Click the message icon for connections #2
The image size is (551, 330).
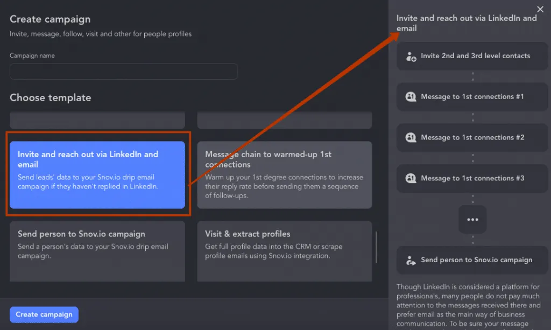411,137
